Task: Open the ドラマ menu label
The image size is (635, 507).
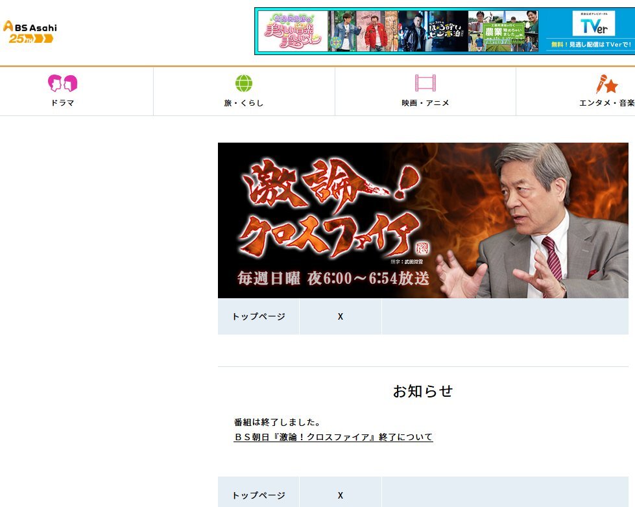Action: [62, 103]
